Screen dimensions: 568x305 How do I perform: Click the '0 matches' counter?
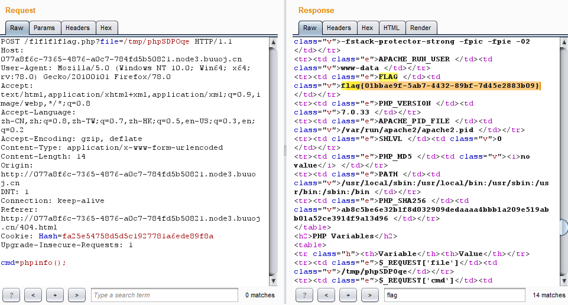point(259,295)
